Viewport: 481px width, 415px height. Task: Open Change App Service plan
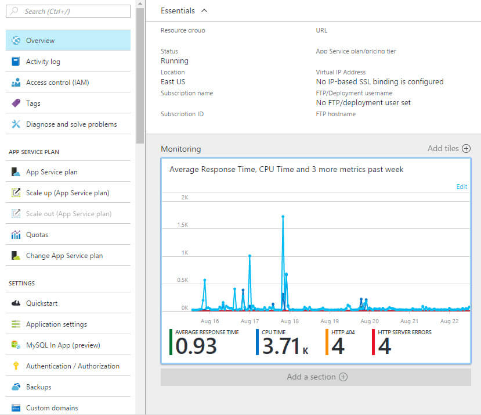64,256
